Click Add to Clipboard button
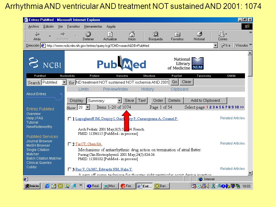 tap(205, 101)
